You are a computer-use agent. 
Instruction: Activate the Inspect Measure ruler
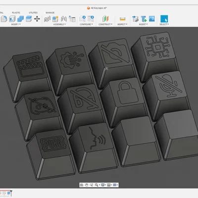pos(122,19)
